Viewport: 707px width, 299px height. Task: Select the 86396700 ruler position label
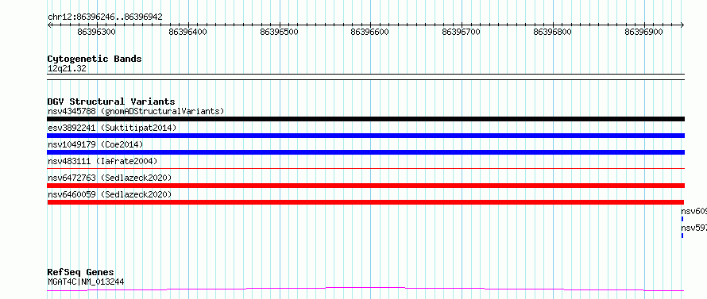[462, 32]
